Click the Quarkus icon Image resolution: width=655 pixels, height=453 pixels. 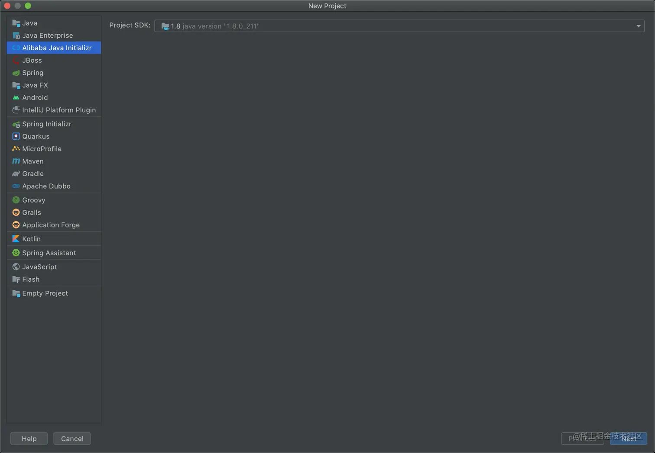click(x=16, y=136)
